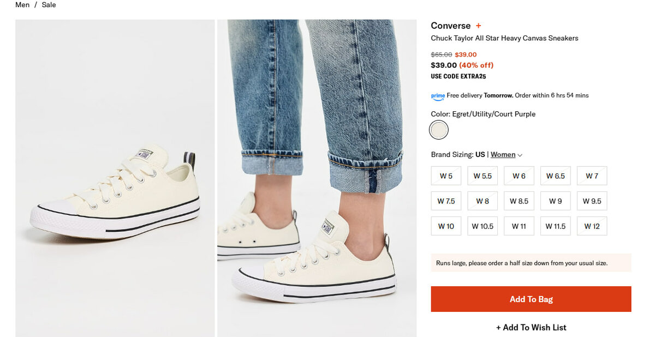Image resolution: width=655 pixels, height=337 pixels.
Task: Expand the Women sizing dropdown
Action: (506, 155)
